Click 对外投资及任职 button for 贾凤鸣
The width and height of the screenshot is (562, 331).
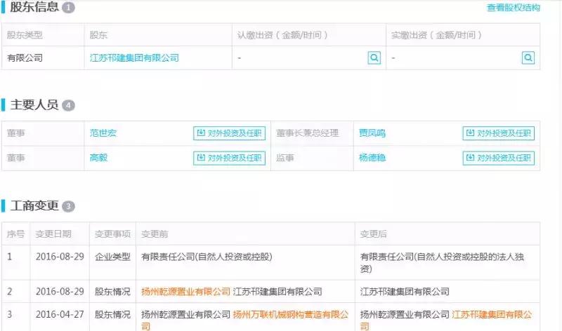(499, 133)
